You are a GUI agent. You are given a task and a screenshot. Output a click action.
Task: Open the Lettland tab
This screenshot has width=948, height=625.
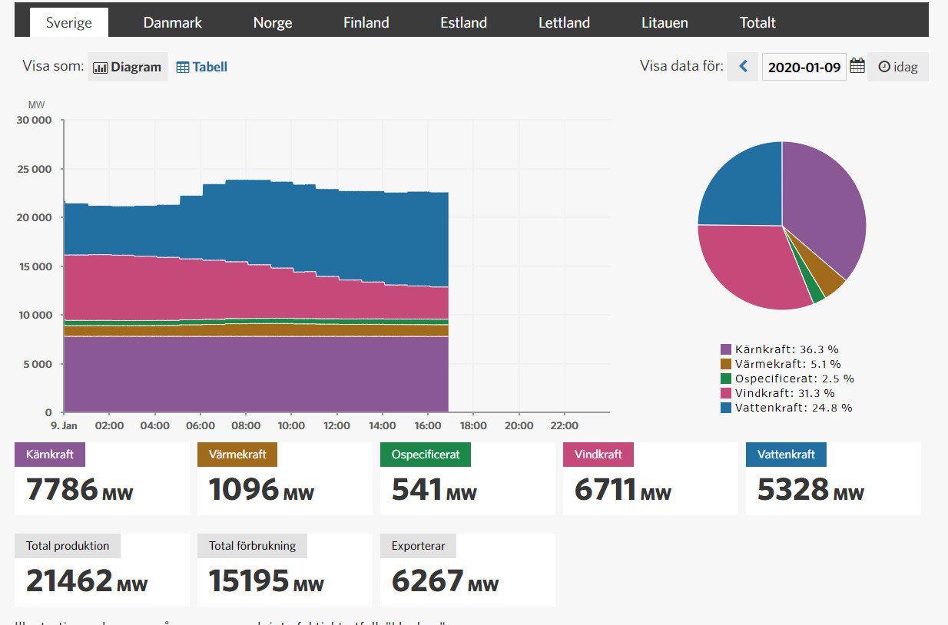click(564, 22)
